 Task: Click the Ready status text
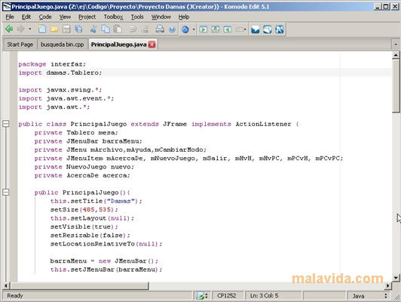pos(15,296)
